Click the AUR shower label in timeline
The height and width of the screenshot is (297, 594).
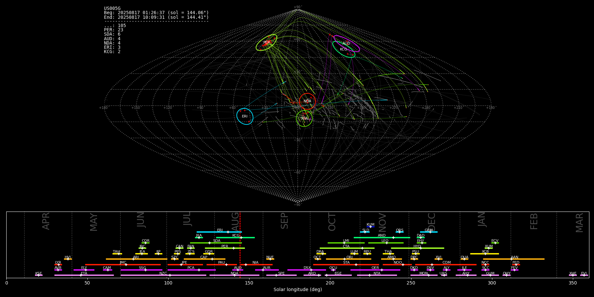[x=267, y=268]
